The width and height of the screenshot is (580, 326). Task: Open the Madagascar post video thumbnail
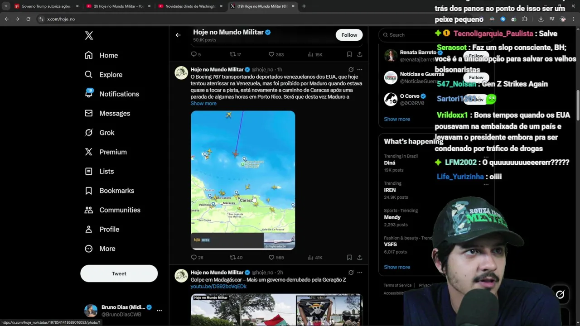(x=276, y=310)
